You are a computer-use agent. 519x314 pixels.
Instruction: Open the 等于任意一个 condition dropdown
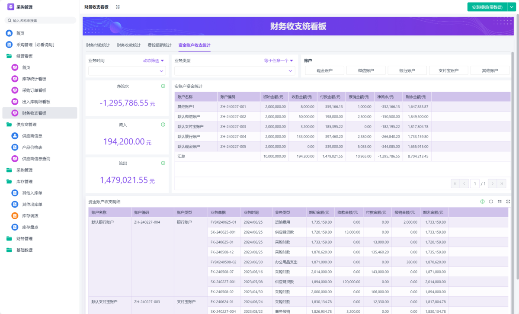click(x=279, y=61)
